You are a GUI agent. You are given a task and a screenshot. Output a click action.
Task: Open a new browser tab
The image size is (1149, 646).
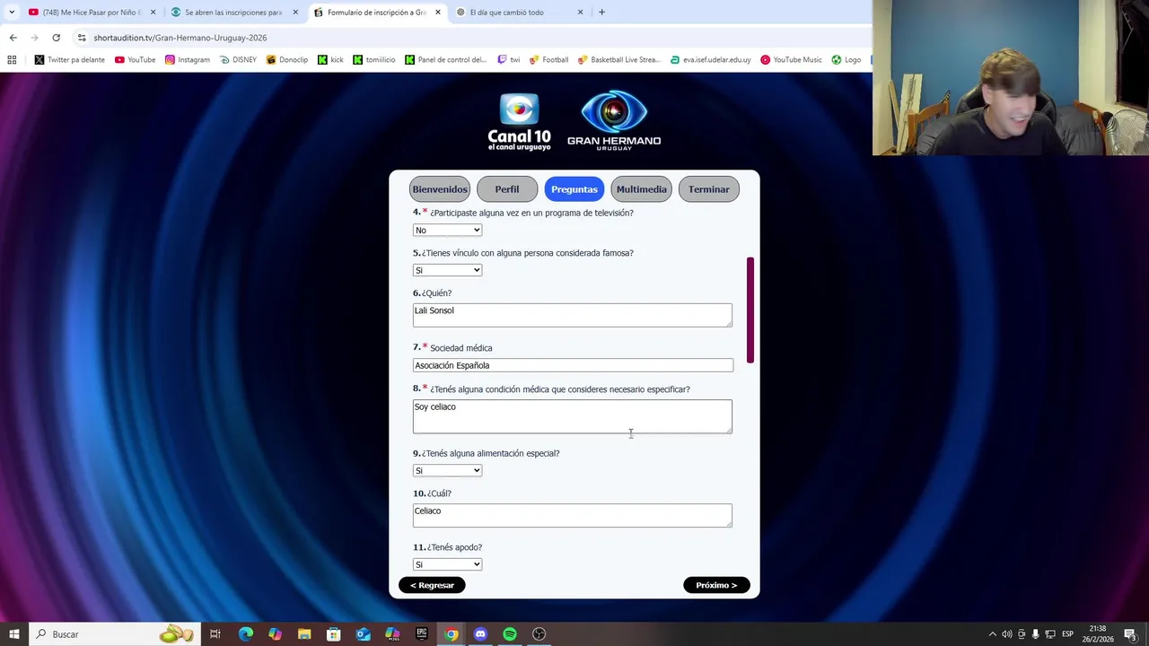coord(601,13)
